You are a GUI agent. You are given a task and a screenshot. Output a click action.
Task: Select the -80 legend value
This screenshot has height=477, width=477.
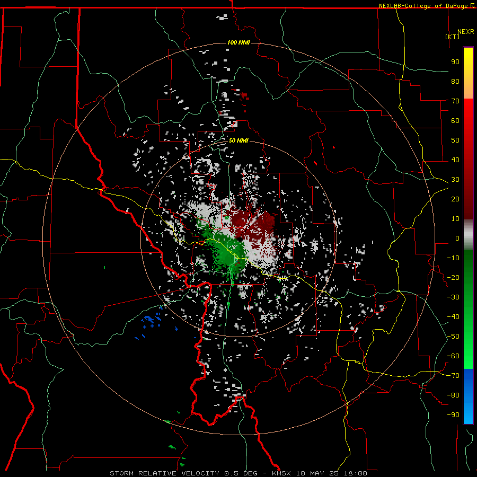tap(453, 395)
